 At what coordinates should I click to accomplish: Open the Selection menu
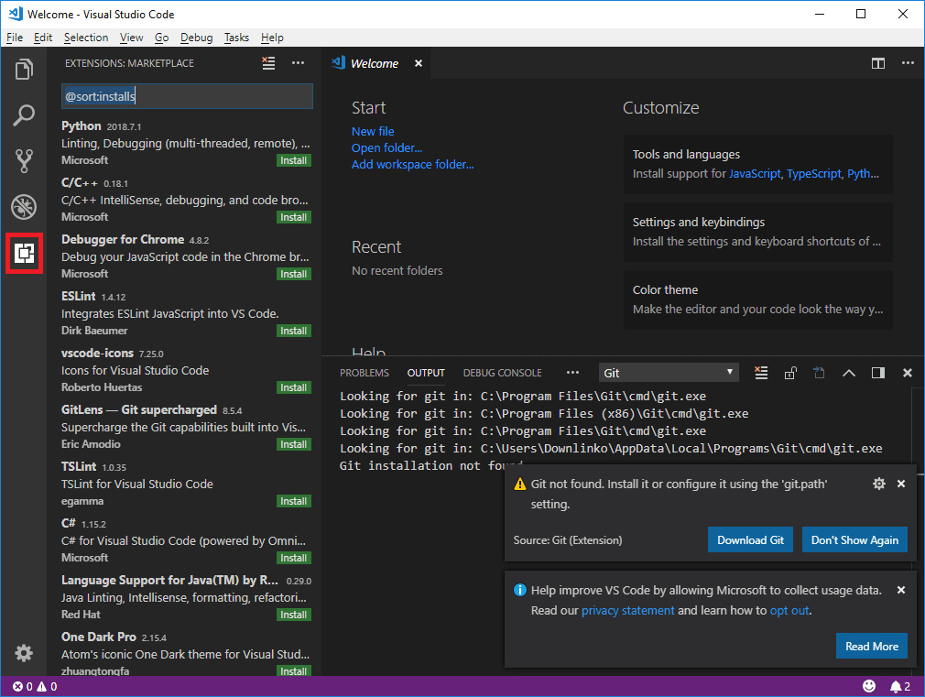86,38
